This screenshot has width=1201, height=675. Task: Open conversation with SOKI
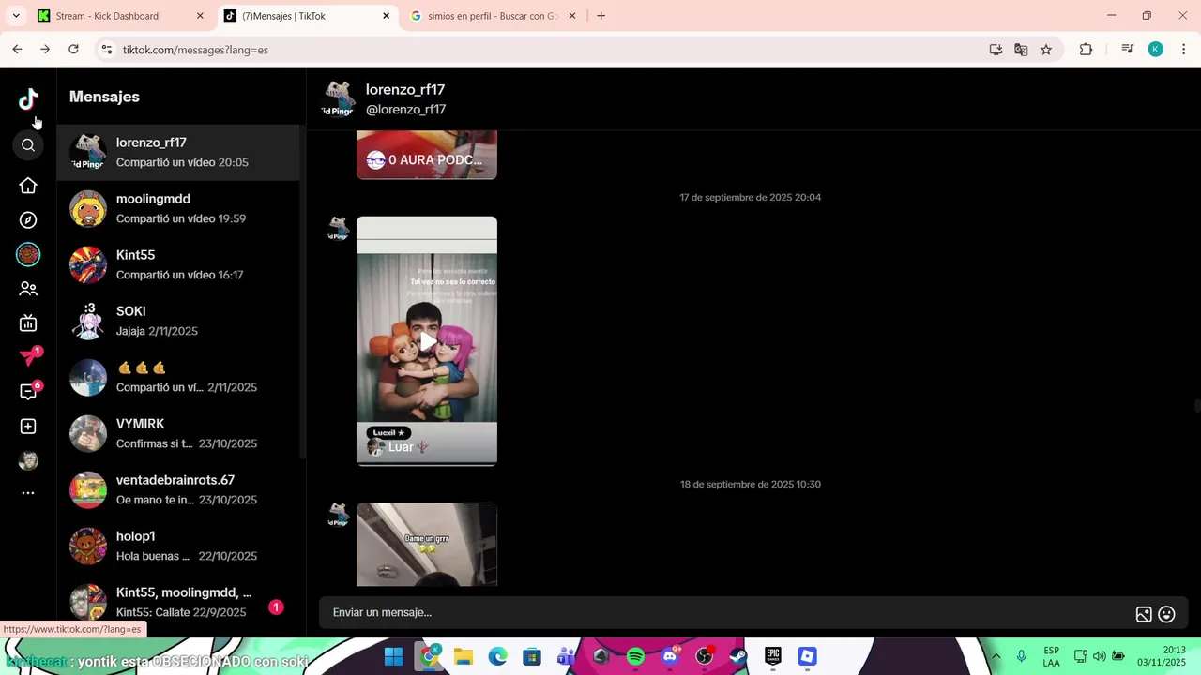click(x=178, y=321)
